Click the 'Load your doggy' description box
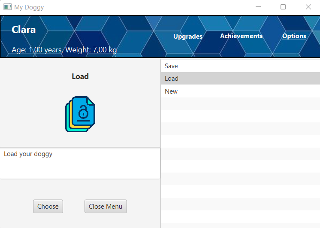Image resolution: width=320 pixels, height=228 pixels. (x=80, y=163)
